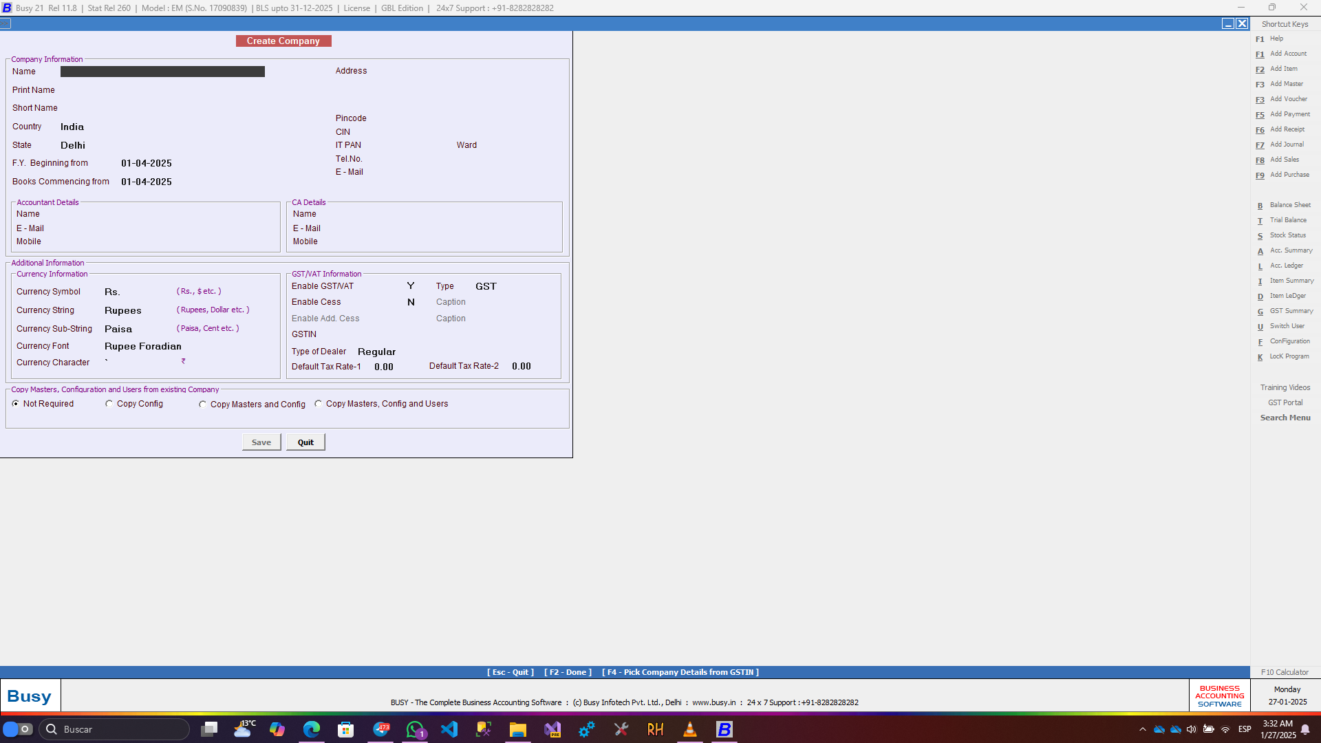Open WhatsApp from taskbar
This screenshot has width=1321, height=743.
(415, 729)
